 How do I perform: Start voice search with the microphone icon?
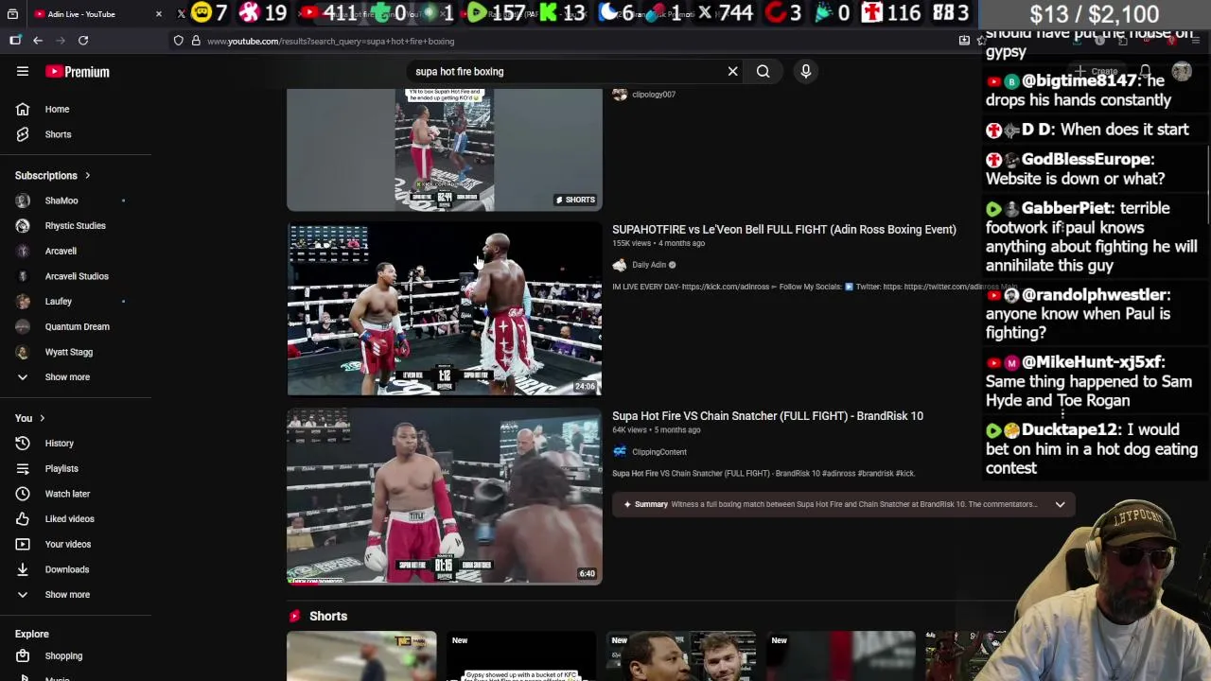[x=806, y=71]
